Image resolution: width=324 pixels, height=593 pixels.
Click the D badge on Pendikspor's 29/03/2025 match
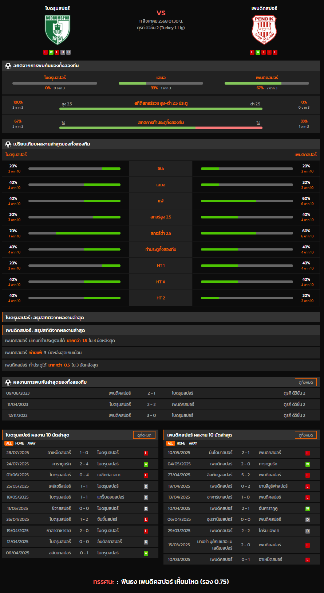click(308, 531)
